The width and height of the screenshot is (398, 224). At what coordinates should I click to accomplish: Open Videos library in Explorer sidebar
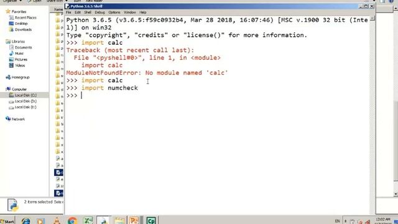point(20,65)
